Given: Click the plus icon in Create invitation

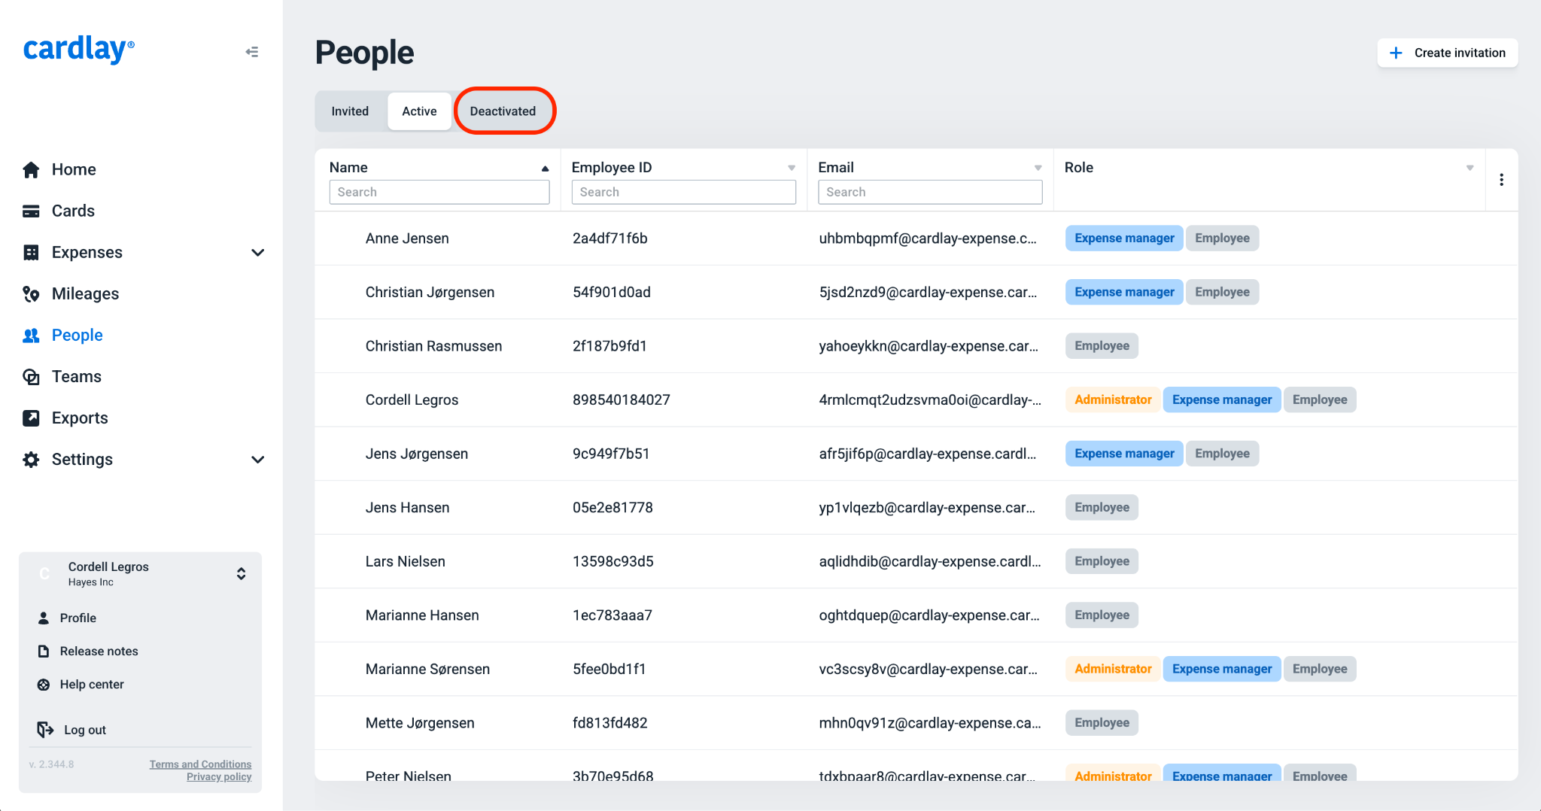Looking at the screenshot, I should pos(1396,53).
